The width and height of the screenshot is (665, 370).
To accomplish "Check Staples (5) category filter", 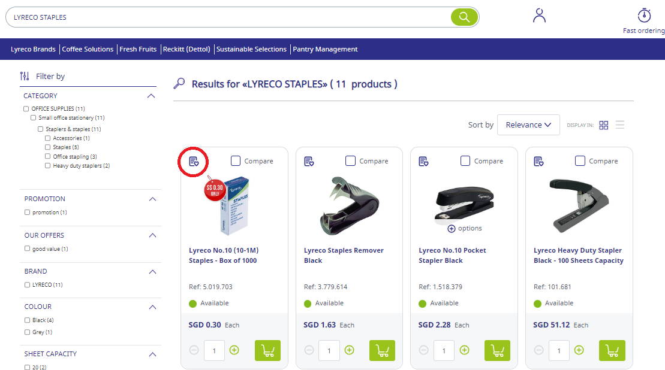I will click(x=47, y=147).
